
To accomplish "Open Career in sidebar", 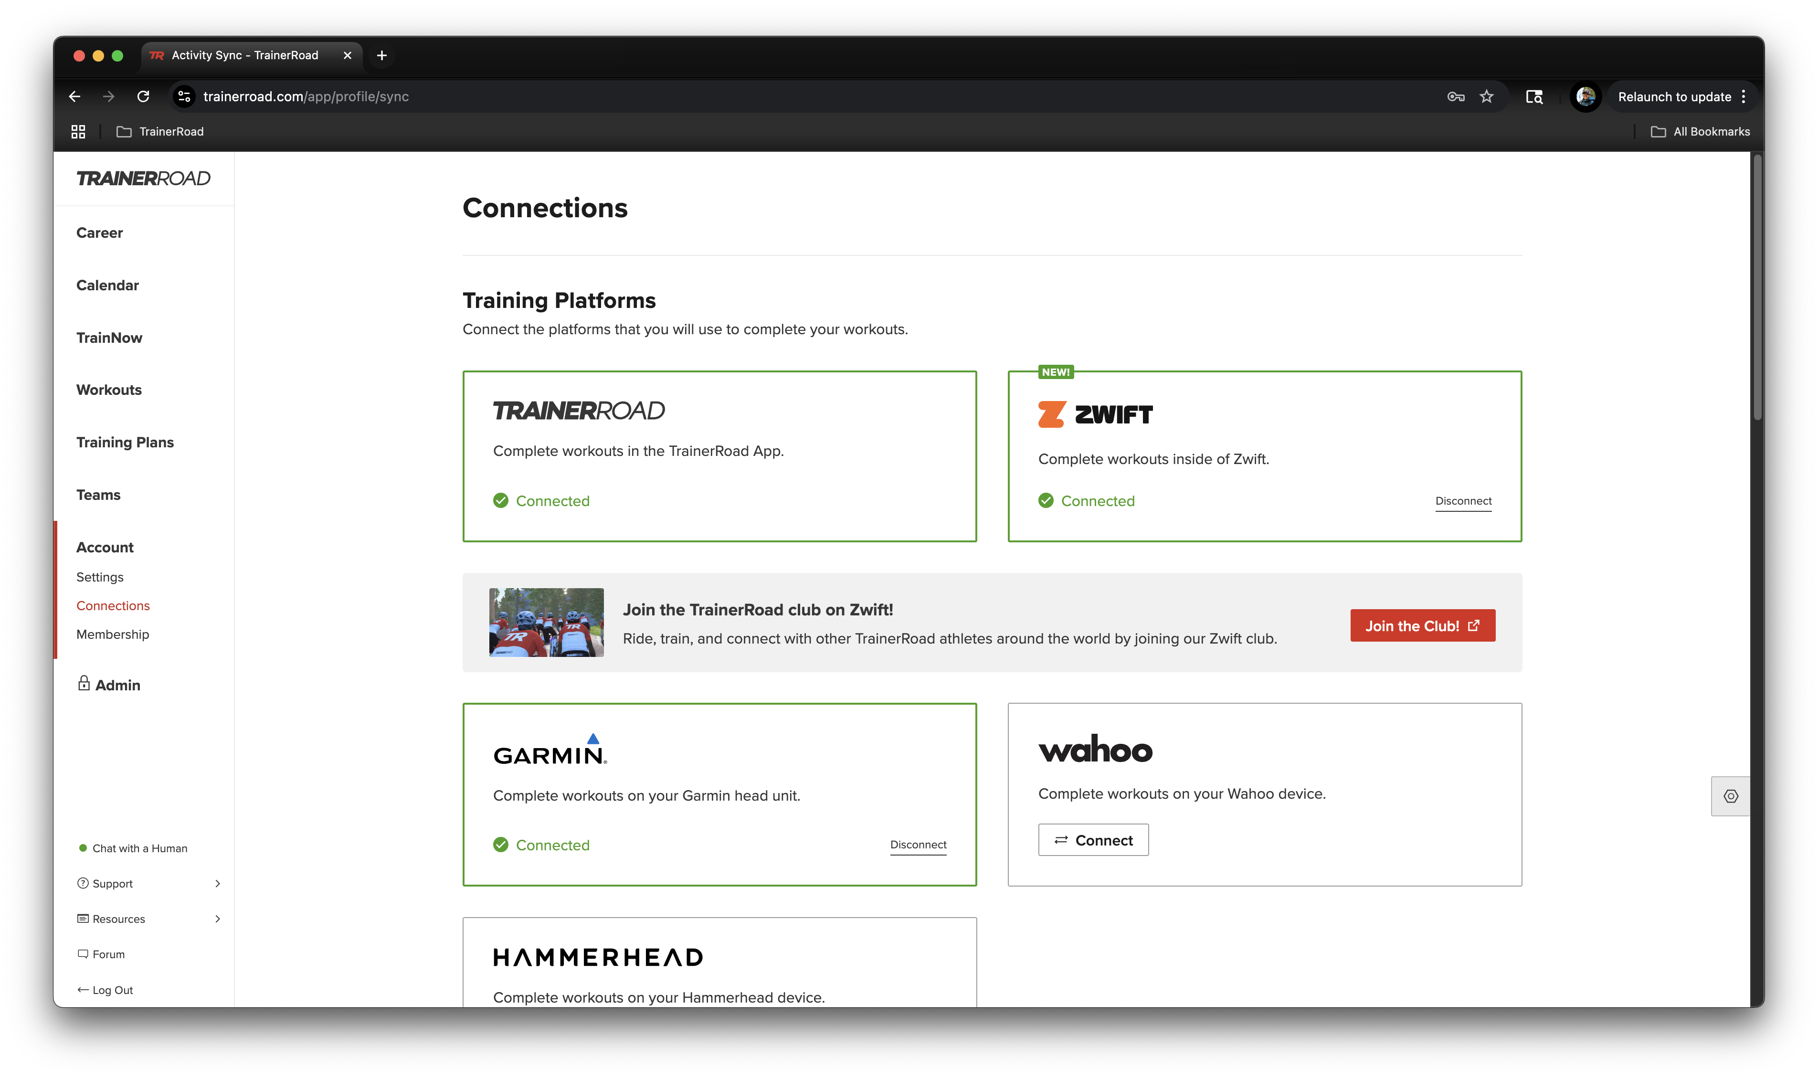I will coord(99,233).
